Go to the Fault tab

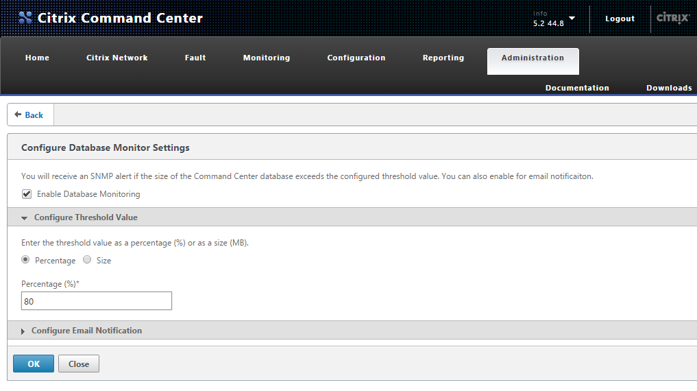coord(195,58)
